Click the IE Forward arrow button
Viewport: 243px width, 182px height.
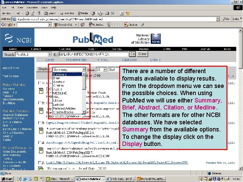point(18,13)
